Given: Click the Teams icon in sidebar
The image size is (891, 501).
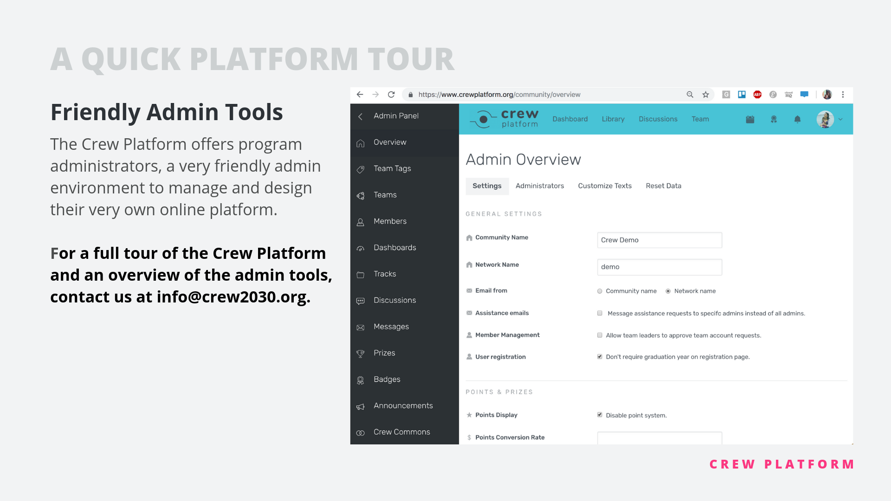Looking at the screenshot, I should (361, 196).
